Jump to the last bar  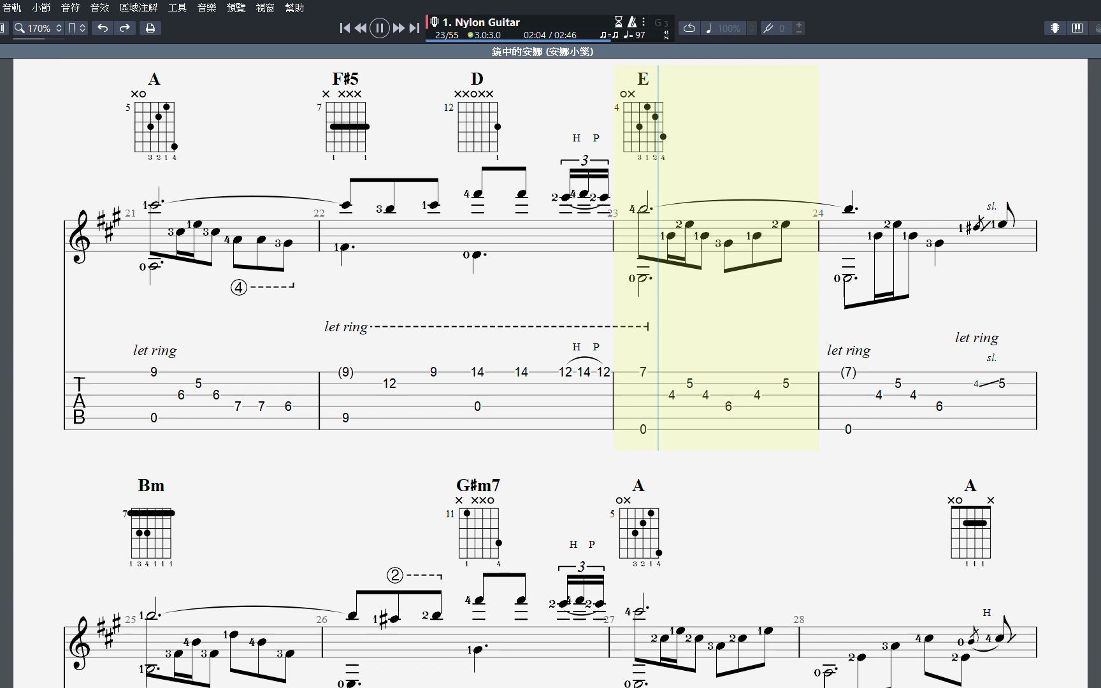(x=414, y=28)
